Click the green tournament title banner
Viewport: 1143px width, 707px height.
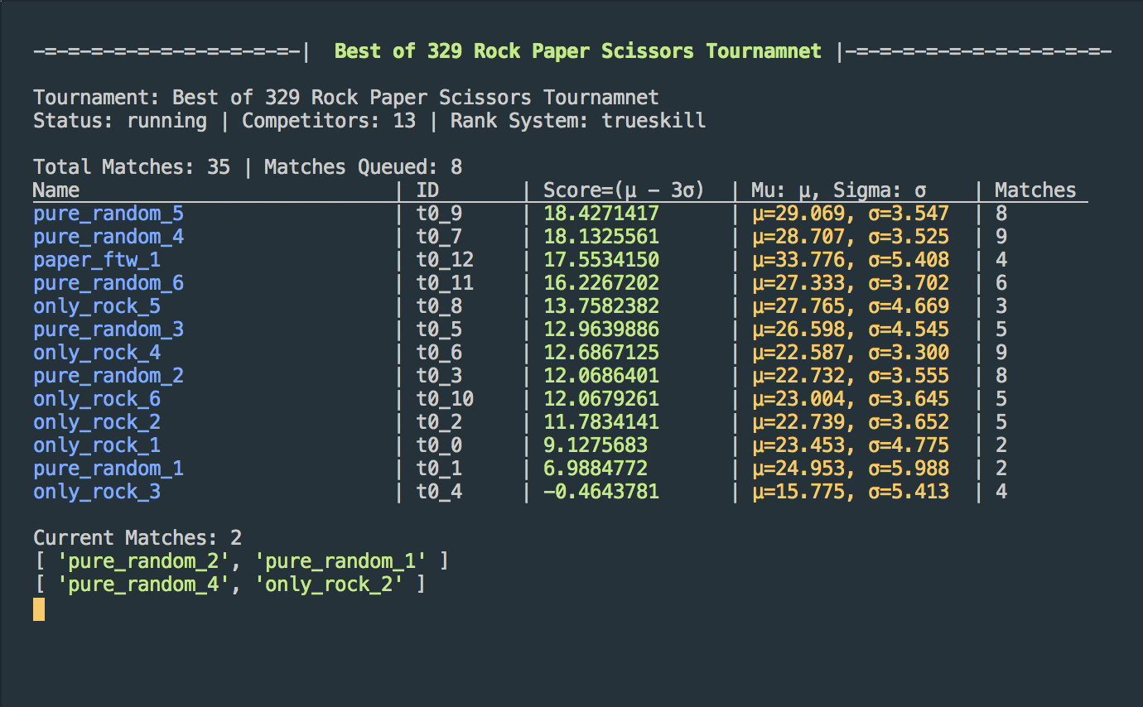[578, 51]
